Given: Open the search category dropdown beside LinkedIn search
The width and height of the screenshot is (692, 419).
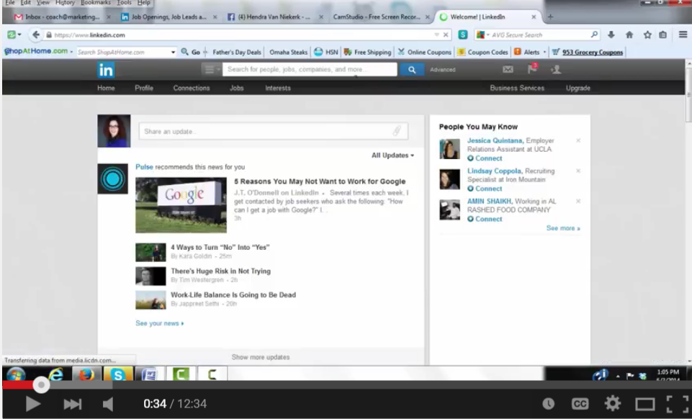Looking at the screenshot, I should pyautogui.click(x=212, y=69).
